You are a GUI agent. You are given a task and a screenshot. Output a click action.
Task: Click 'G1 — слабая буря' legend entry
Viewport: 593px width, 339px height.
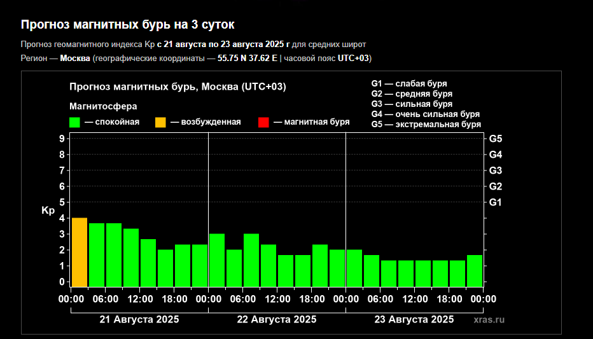[409, 83]
